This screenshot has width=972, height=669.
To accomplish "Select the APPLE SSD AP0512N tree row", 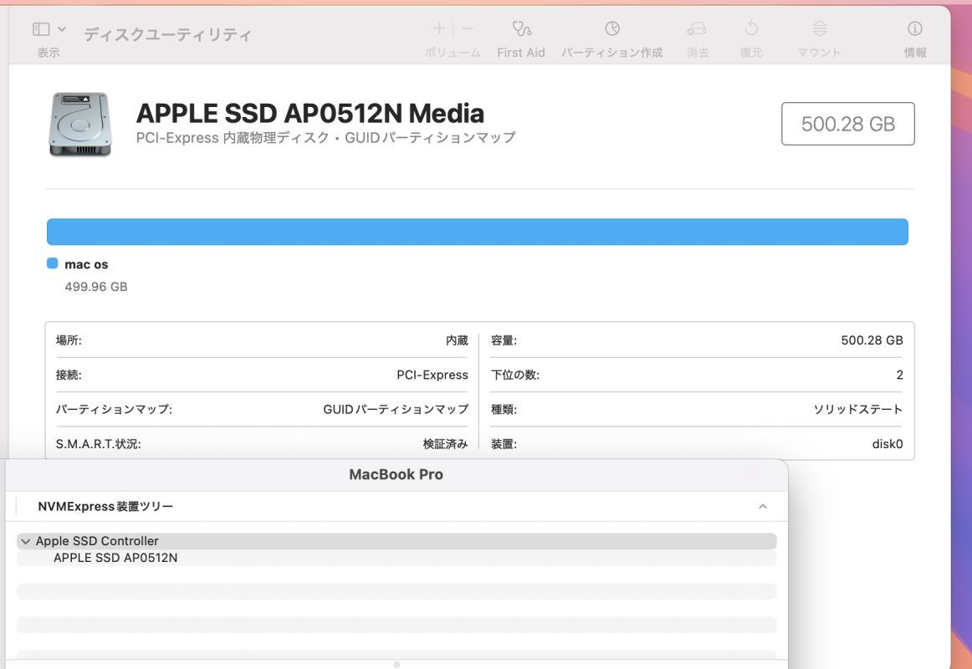I will tap(396, 558).
